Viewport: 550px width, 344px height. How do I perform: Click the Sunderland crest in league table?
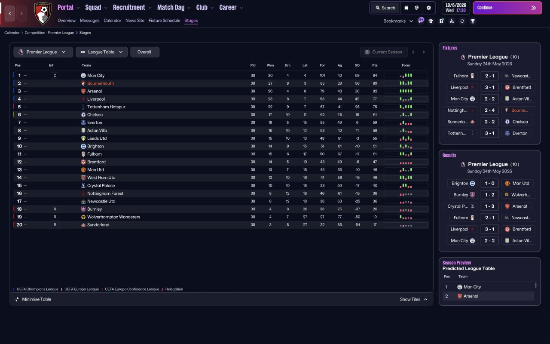tap(83, 225)
